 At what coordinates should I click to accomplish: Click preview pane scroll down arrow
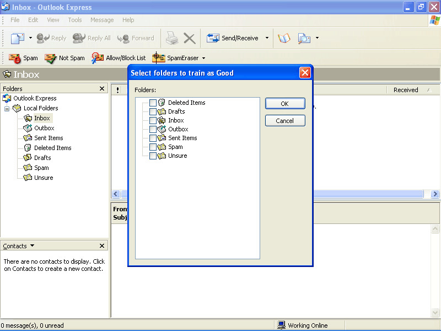pos(435,312)
